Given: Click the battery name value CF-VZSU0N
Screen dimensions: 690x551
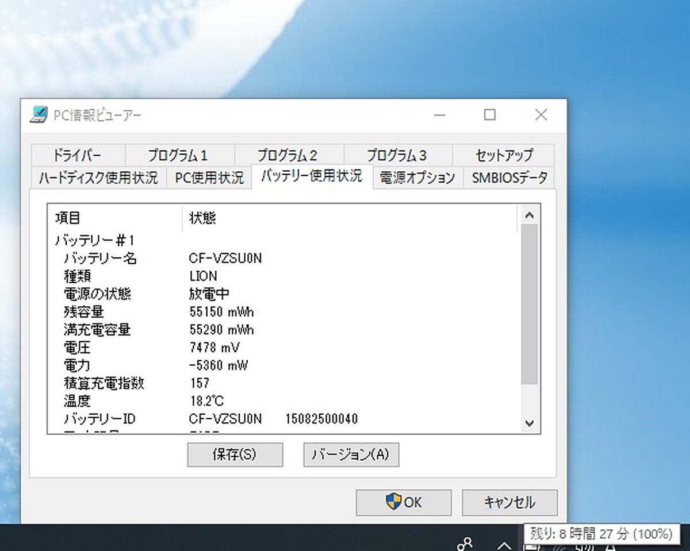Looking at the screenshot, I should 225,259.
